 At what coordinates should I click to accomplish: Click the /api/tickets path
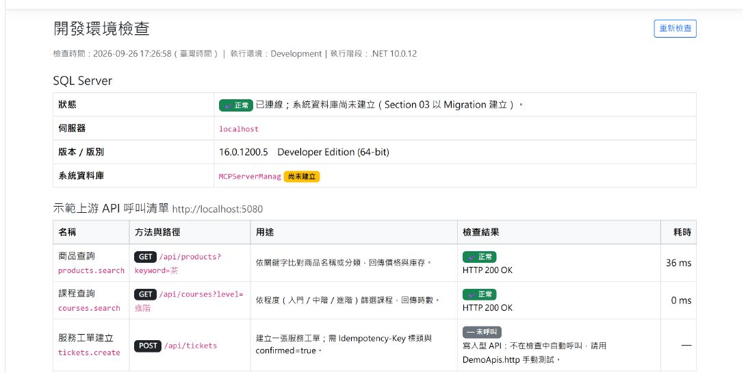(x=191, y=346)
